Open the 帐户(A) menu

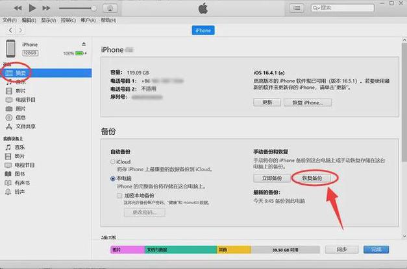[x=88, y=20]
